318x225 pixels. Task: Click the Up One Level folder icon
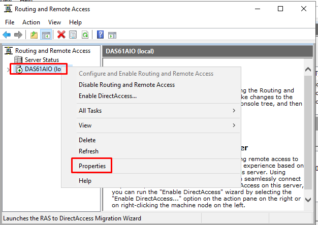pyautogui.click(x=34, y=35)
